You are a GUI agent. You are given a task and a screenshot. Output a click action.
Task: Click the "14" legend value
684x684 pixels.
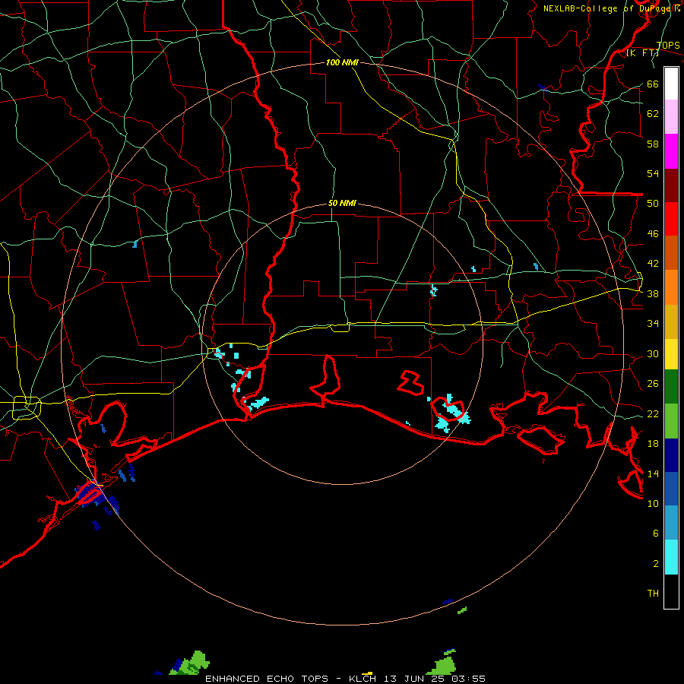pos(653,473)
